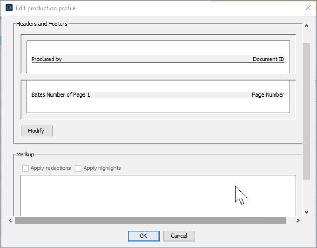Screen dimensions: 317x248
Task: Click the 'Bates Number of Page 1' footer text
Action: click(61, 95)
